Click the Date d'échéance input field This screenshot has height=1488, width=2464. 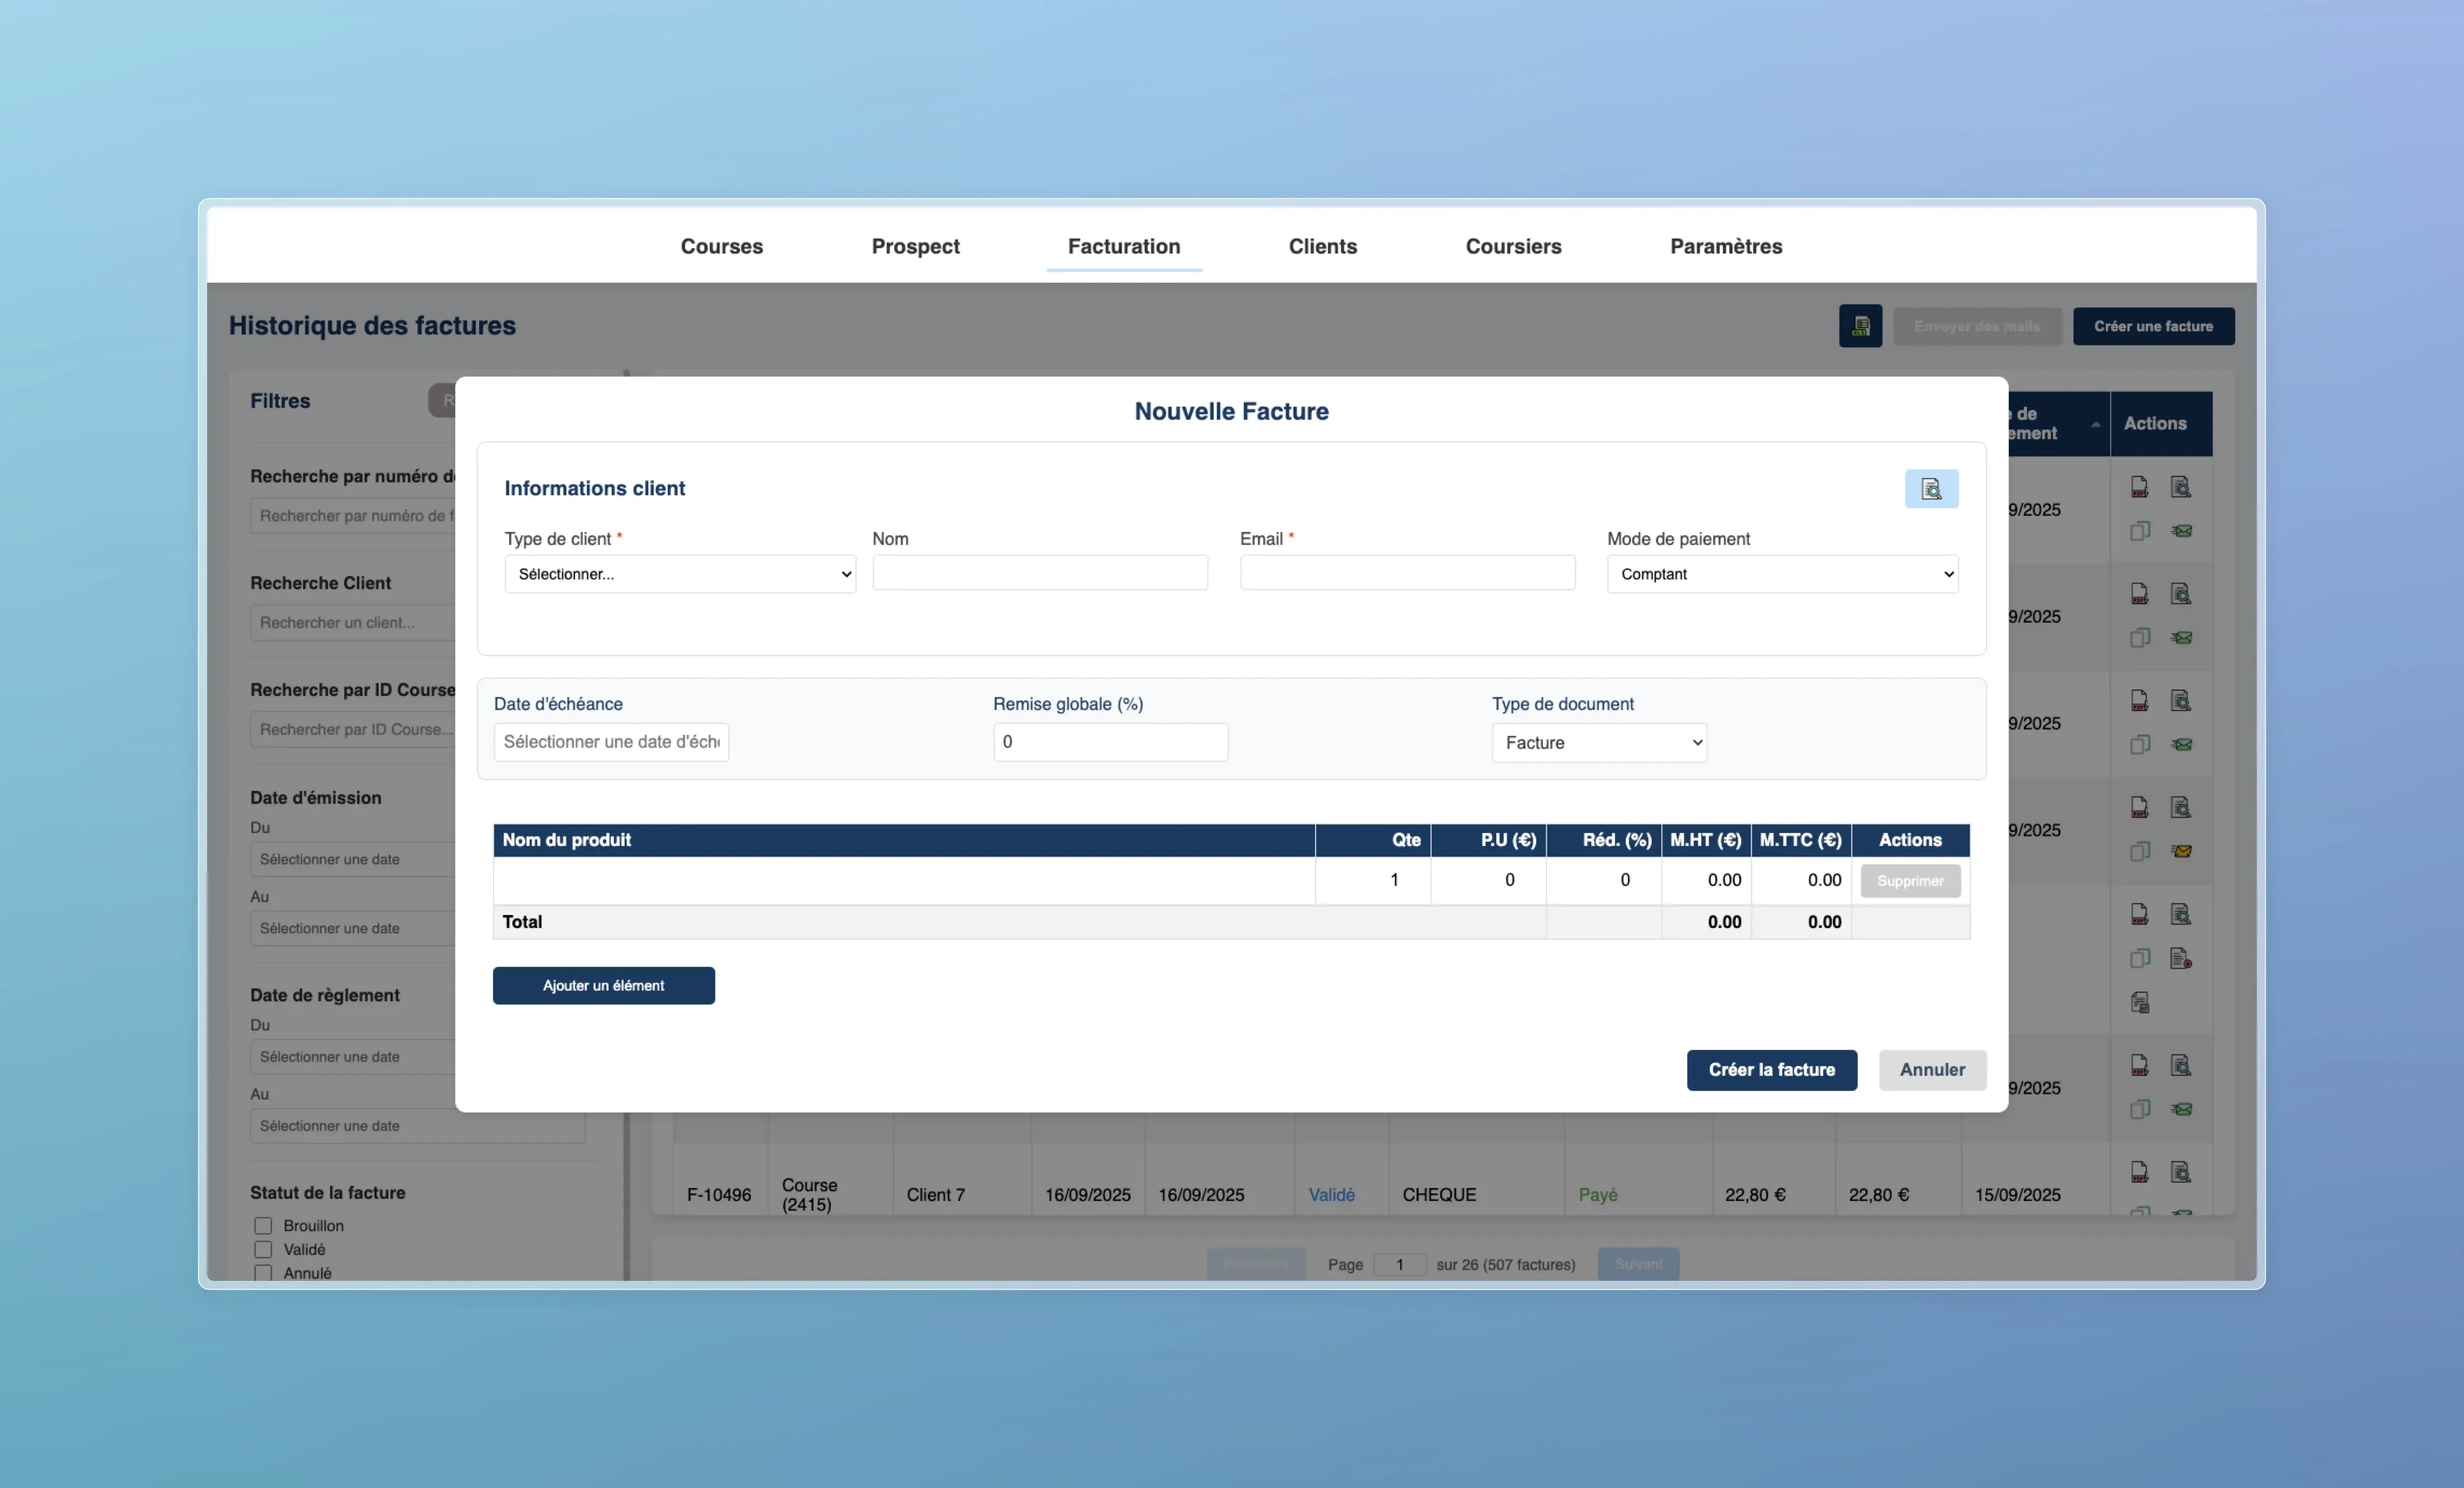(610, 742)
